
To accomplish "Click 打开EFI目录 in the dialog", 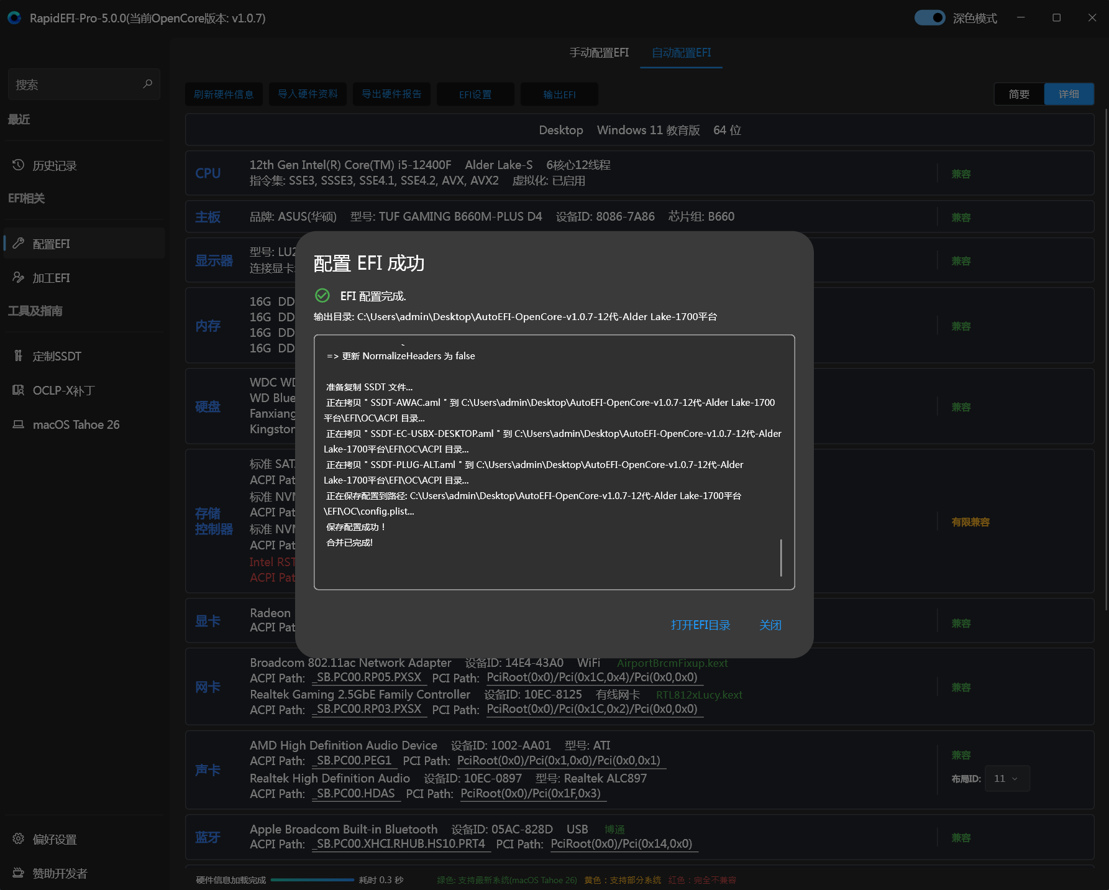I will pyautogui.click(x=700, y=625).
